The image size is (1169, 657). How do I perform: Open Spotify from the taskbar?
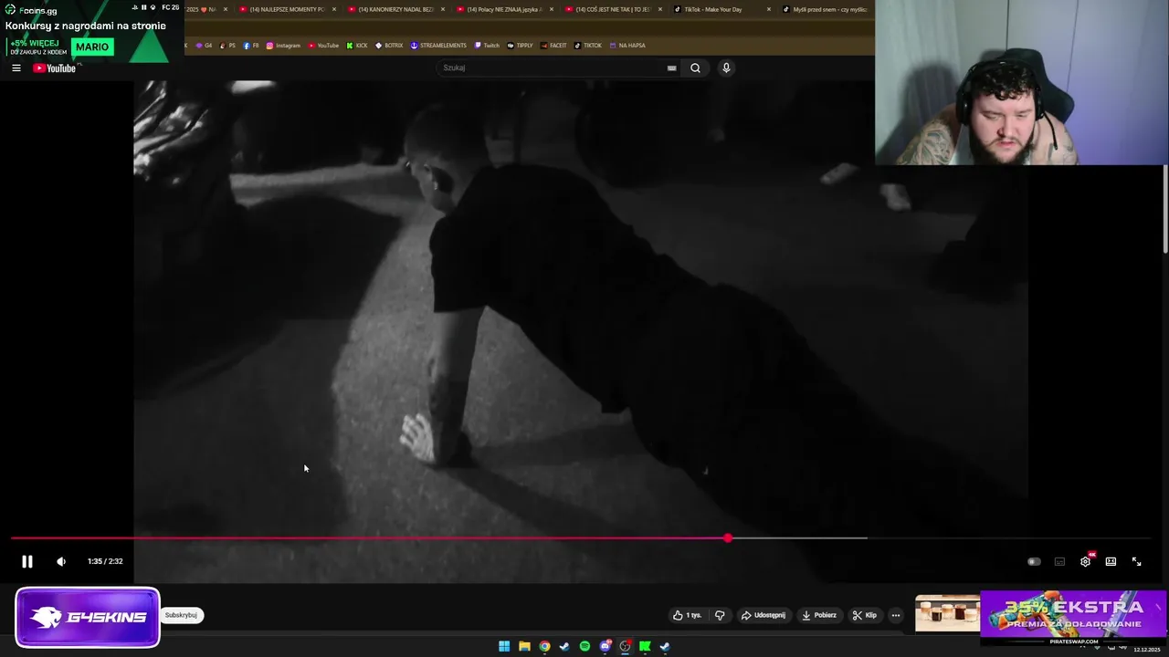584,646
